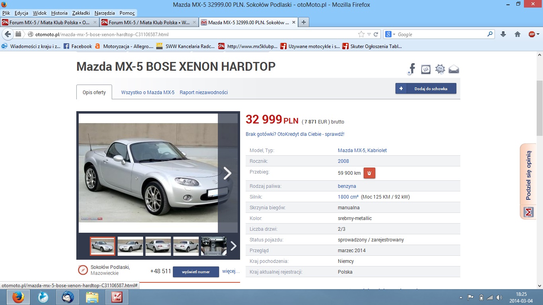Click the M logo under Podziel się opinią
Screen dimensions: 543x305
click(x=529, y=212)
